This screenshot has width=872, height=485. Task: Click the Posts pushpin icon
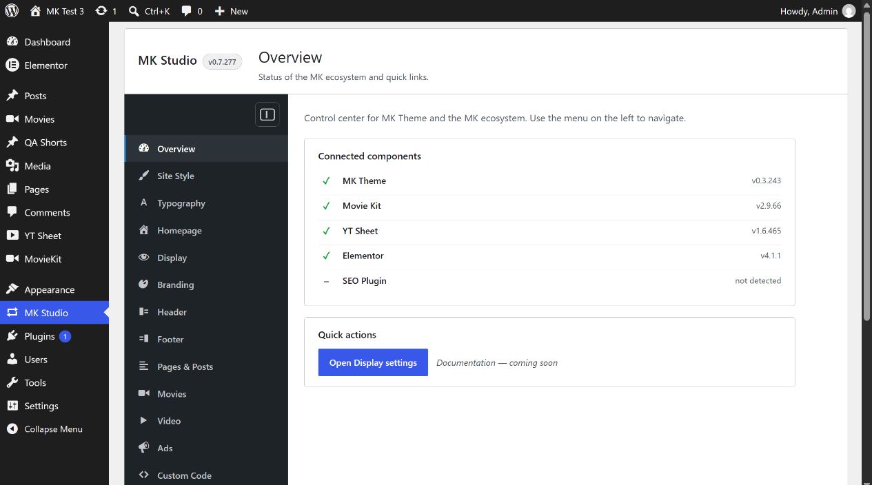tap(12, 96)
